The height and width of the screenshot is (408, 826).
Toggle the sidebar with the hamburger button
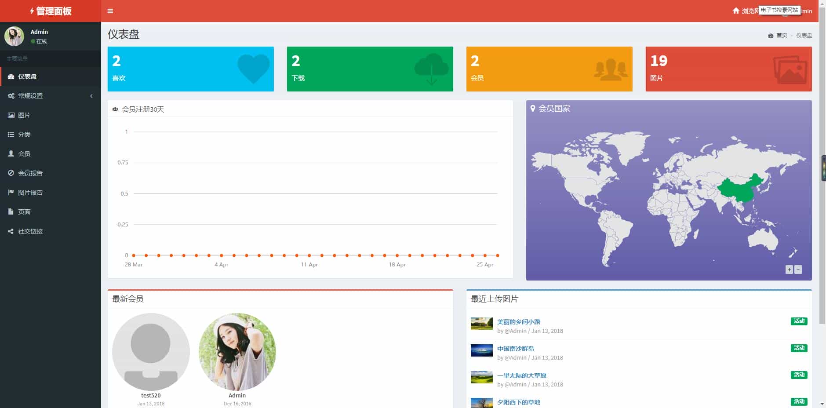[x=110, y=11]
